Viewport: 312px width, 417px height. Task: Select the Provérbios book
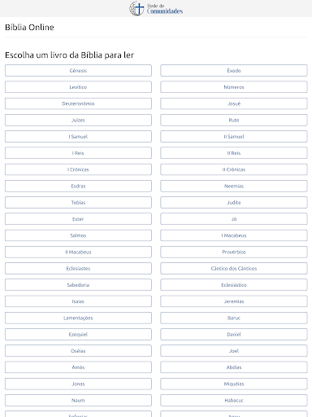click(x=234, y=252)
